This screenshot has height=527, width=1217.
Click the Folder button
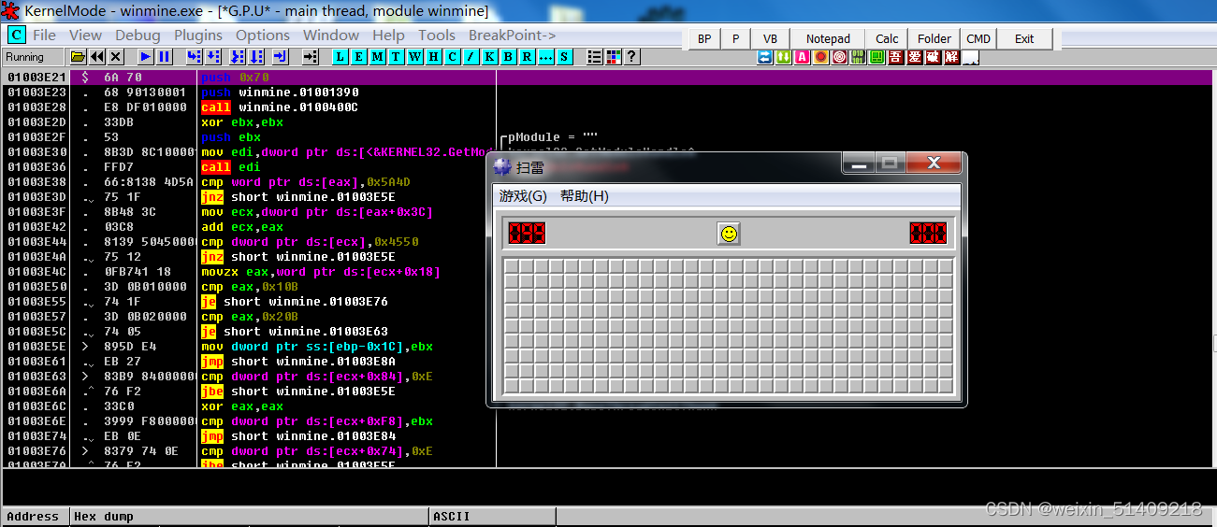pos(934,38)
